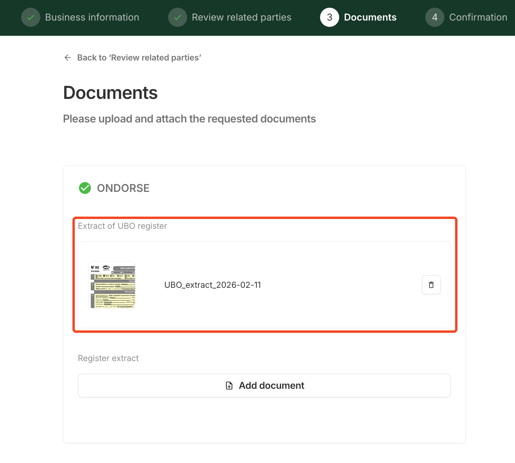
Task: Follow the Back to 'Review related parties' link
Action: pyautogui.click(x=139, y=58)
